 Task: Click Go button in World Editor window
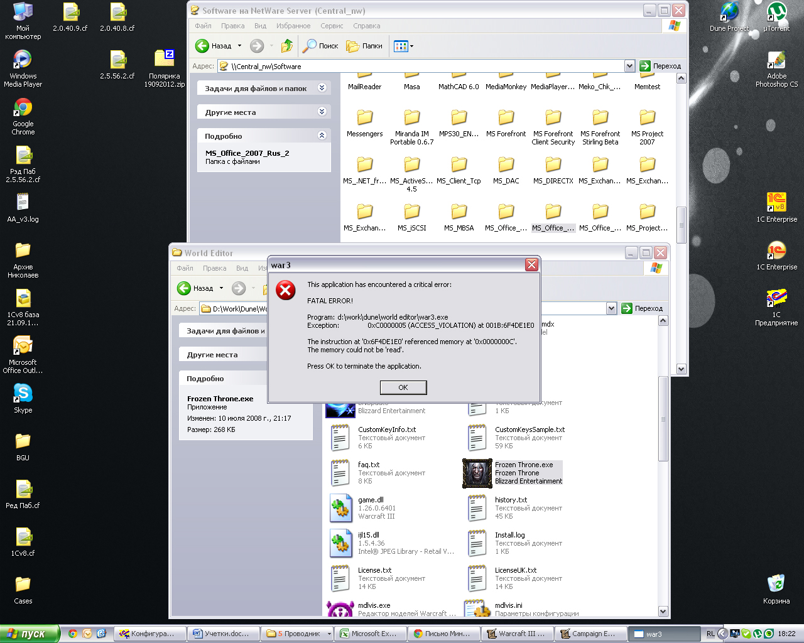(642, 308)
